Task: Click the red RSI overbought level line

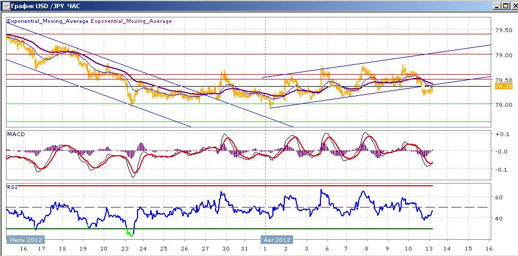Action: tap(225, 186)
